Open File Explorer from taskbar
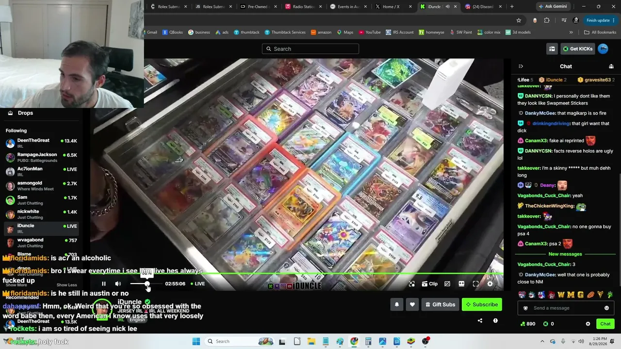 click(311, 341)
